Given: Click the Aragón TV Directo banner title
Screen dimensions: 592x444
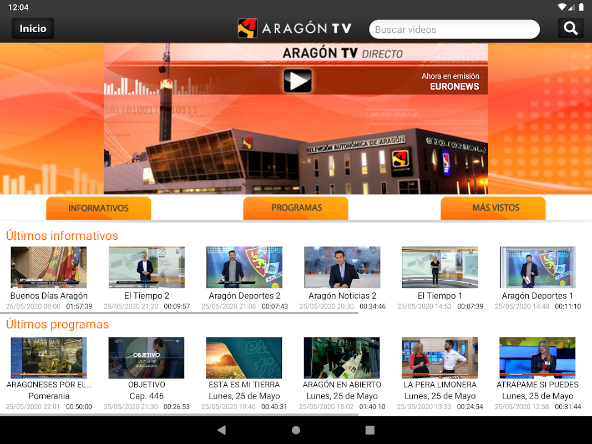Looking at the screenshot, I should click(x=342, y=53).
